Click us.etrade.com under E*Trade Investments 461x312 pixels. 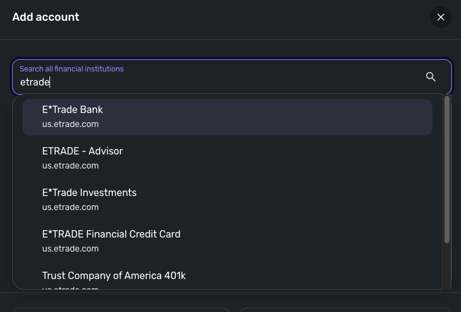pyautogui.click(x=70, y=208)
